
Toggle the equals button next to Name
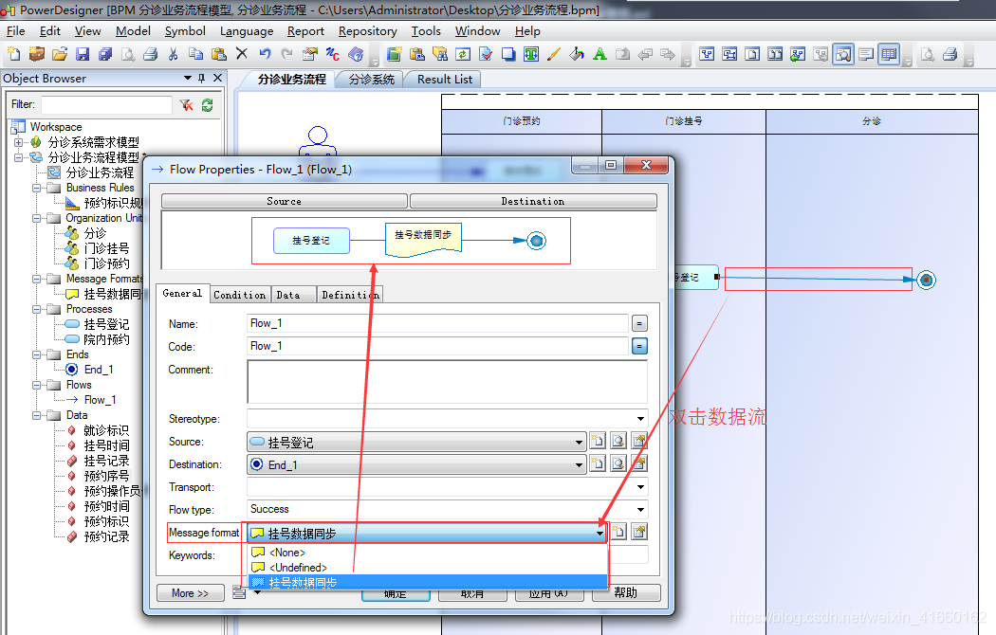point(639,323)
